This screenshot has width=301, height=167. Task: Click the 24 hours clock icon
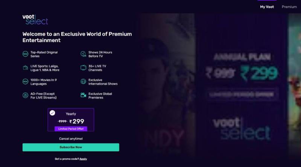(x=83, y=54)
